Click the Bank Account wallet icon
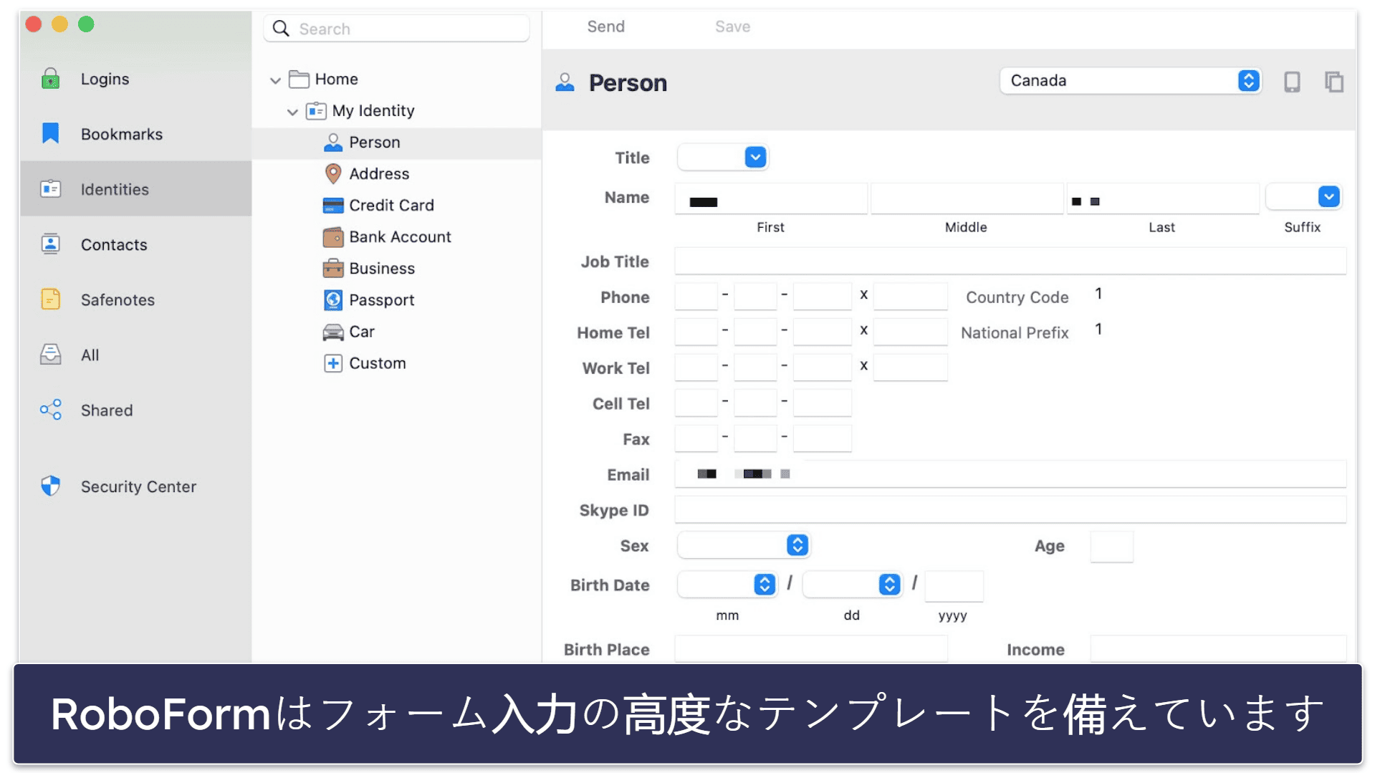The width and height of the screenshot is (1375, 773). click(x=333, y=237)
